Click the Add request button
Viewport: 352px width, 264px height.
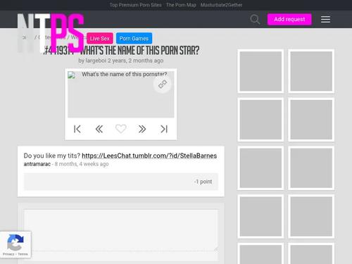(x=289, y=19)
